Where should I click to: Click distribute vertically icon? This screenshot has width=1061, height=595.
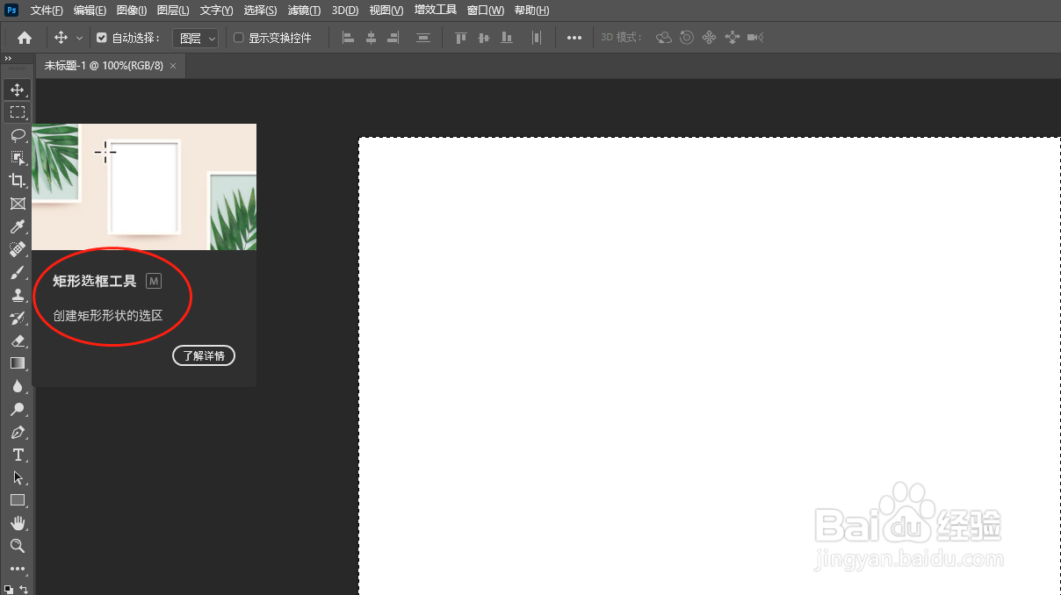point(423,38)
